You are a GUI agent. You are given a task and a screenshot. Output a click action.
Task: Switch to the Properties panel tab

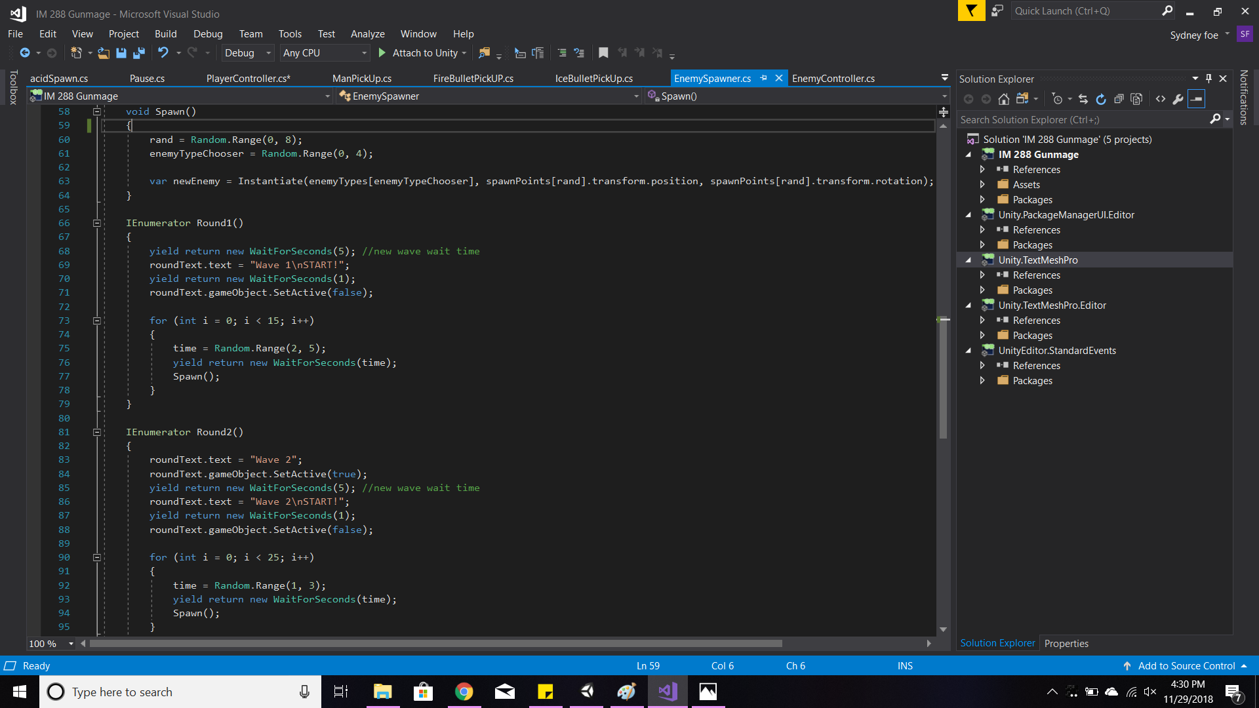1066,644
